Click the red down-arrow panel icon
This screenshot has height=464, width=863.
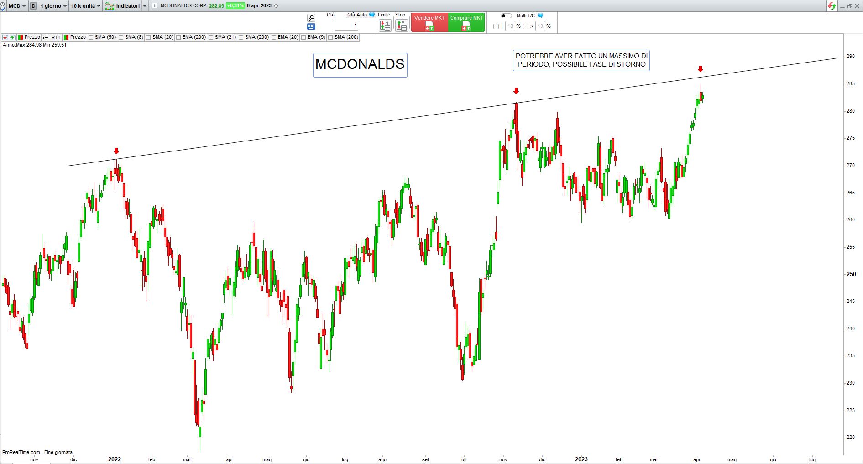tap(5, 37)
